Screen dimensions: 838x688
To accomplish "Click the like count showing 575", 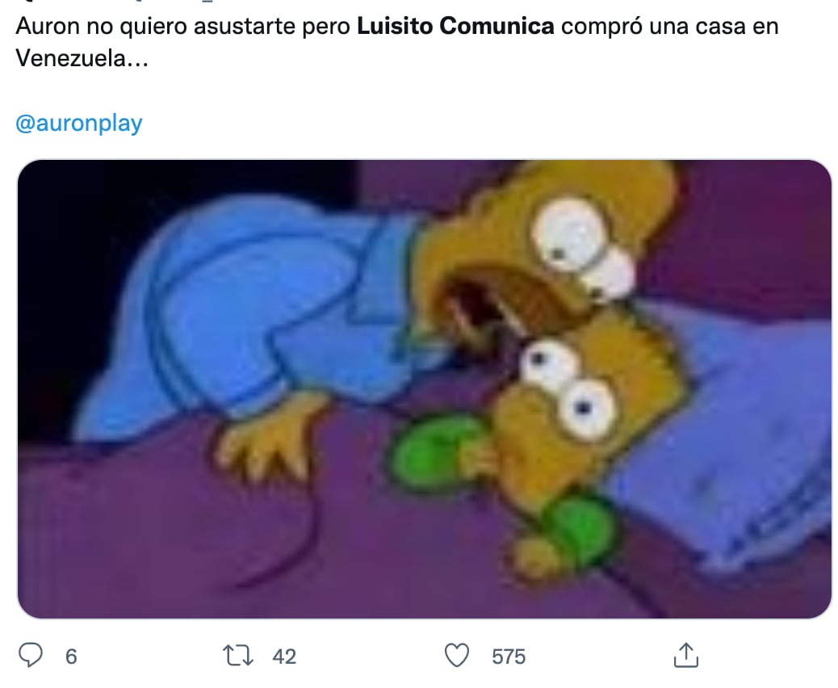I will (509, 657).
